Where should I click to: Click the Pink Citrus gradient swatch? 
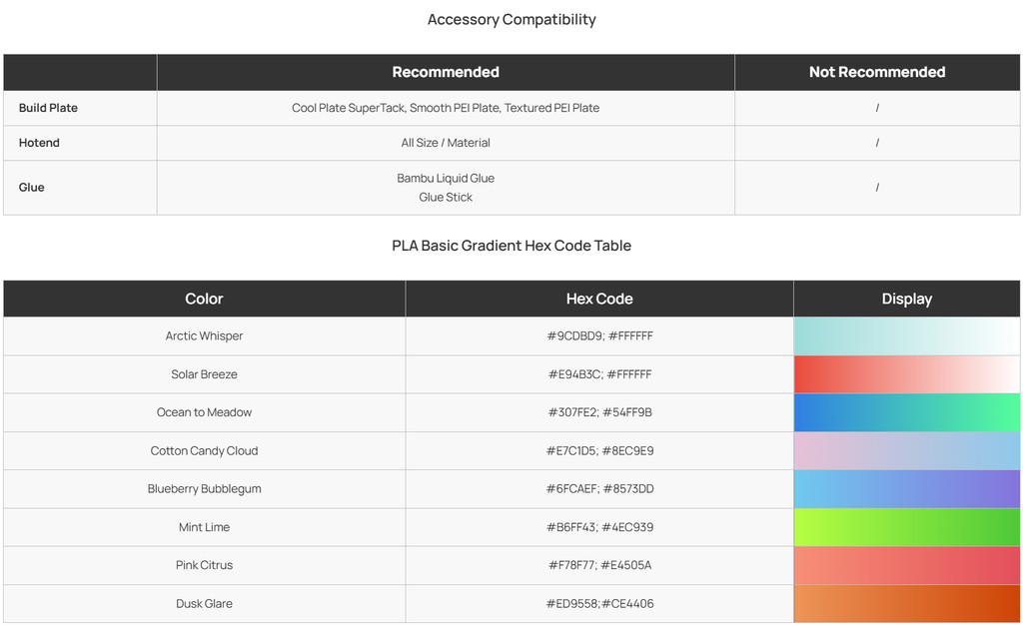[x=906, y=565]
